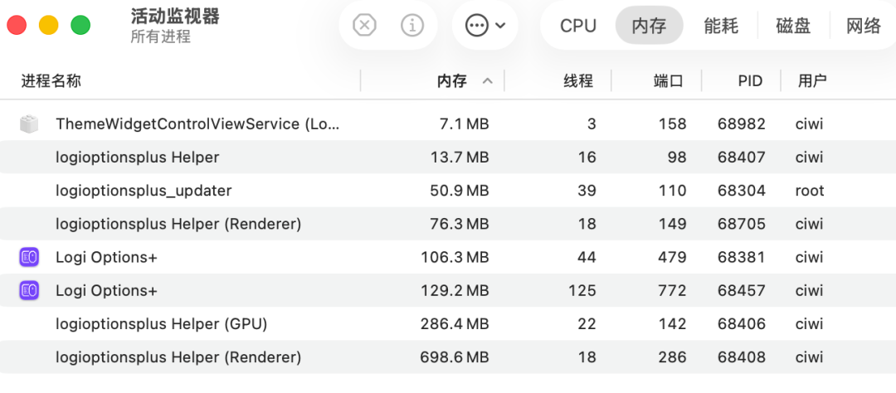Switch to the 磁盘 tab

pyautogui.click(x=793, y=26)
